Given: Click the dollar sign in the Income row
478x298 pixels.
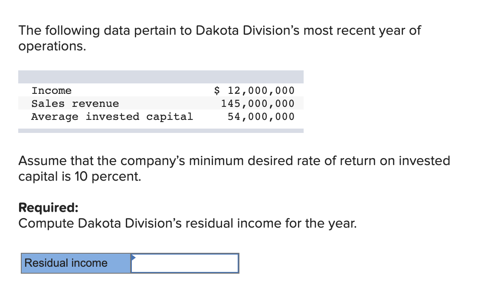Looking at the screenshot, I should pyautogui.click(x=216, y=90).
